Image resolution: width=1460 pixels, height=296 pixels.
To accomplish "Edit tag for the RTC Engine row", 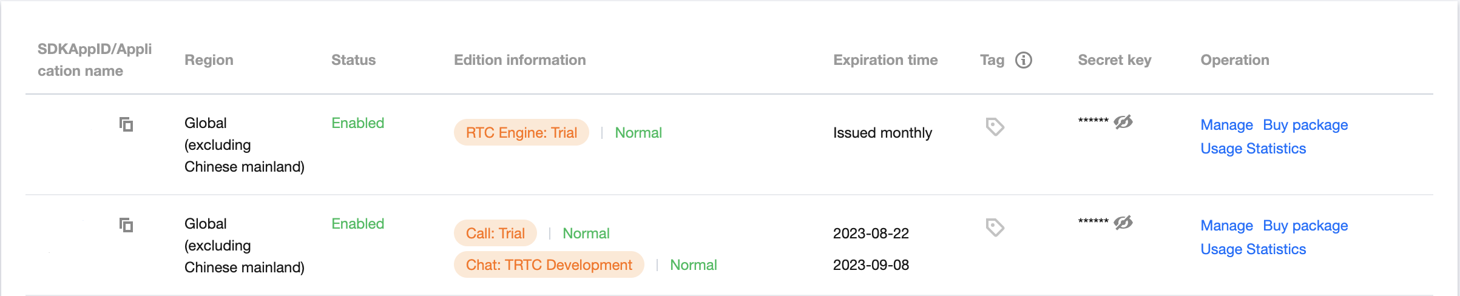I will pyautogui.click(x=995, y=127).
